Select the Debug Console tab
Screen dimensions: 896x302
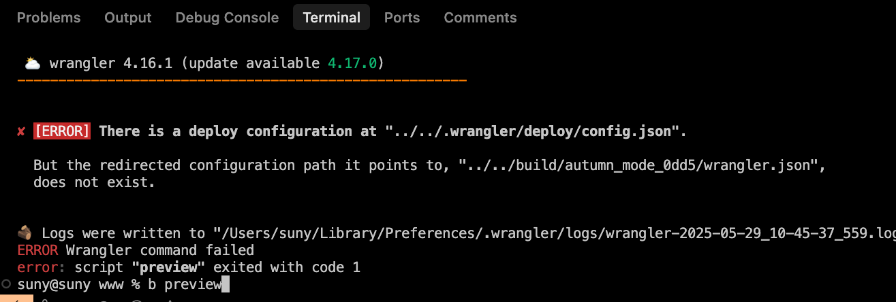227,18
